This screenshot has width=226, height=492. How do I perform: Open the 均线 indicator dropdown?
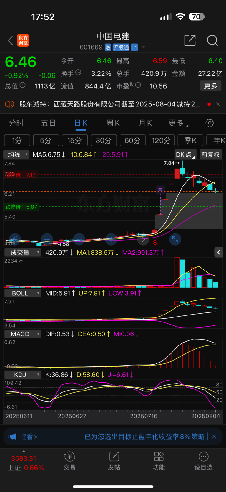coord(16,154)
